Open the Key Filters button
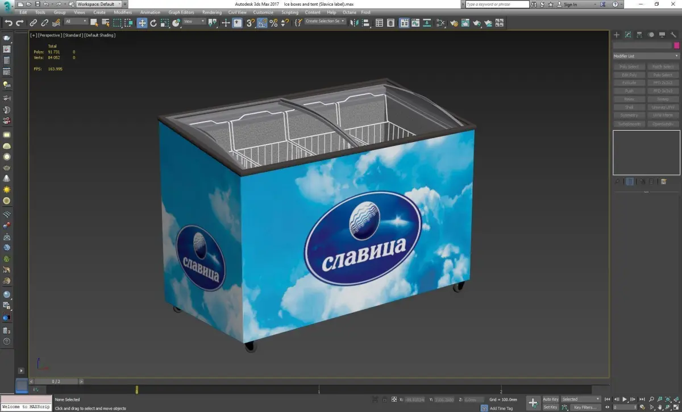 click(x=585, y=407)
